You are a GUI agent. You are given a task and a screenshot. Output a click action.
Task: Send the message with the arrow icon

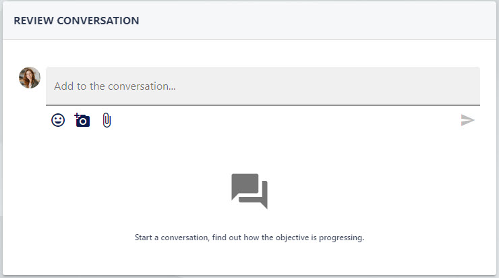[x=467, y=120]
